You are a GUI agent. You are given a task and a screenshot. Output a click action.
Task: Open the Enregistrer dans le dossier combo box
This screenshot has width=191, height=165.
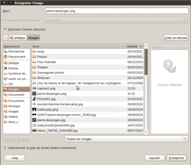[x=117, y=20]
